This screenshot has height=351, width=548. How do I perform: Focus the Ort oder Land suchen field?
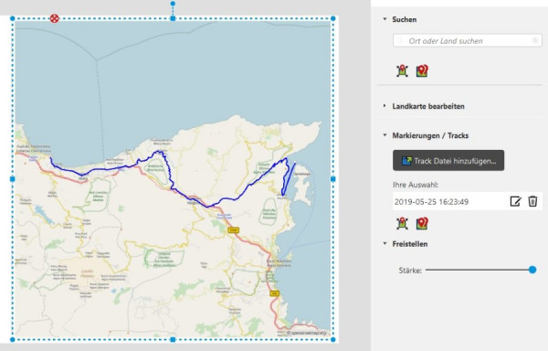click(468, 40)
